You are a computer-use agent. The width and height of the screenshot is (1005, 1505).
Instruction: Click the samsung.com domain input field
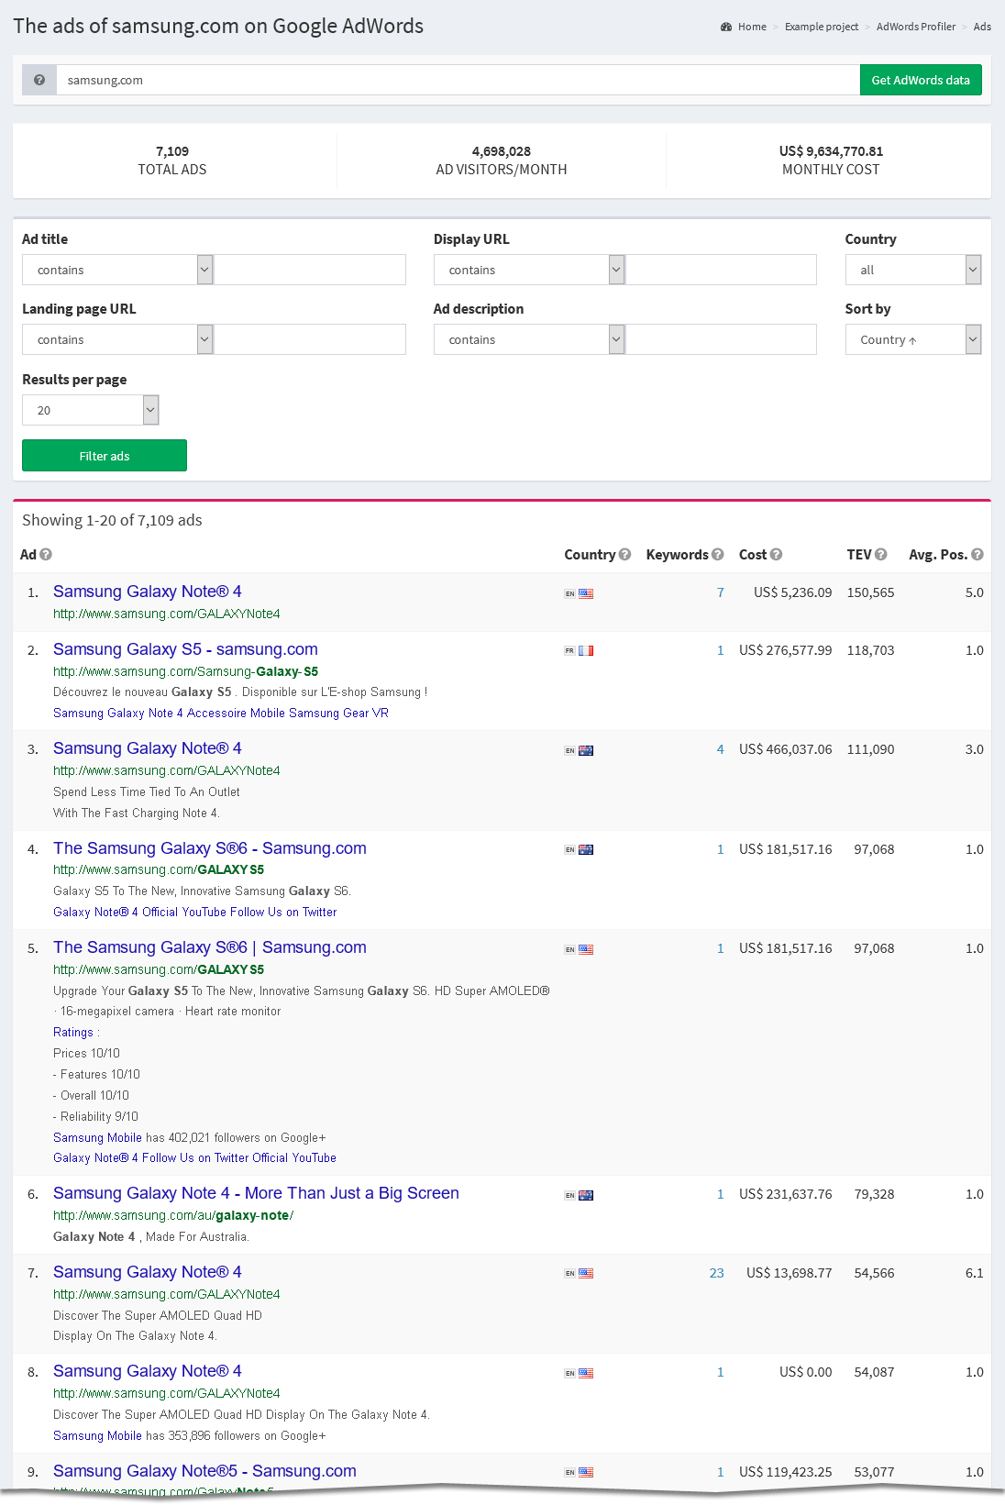click(458, 80)
